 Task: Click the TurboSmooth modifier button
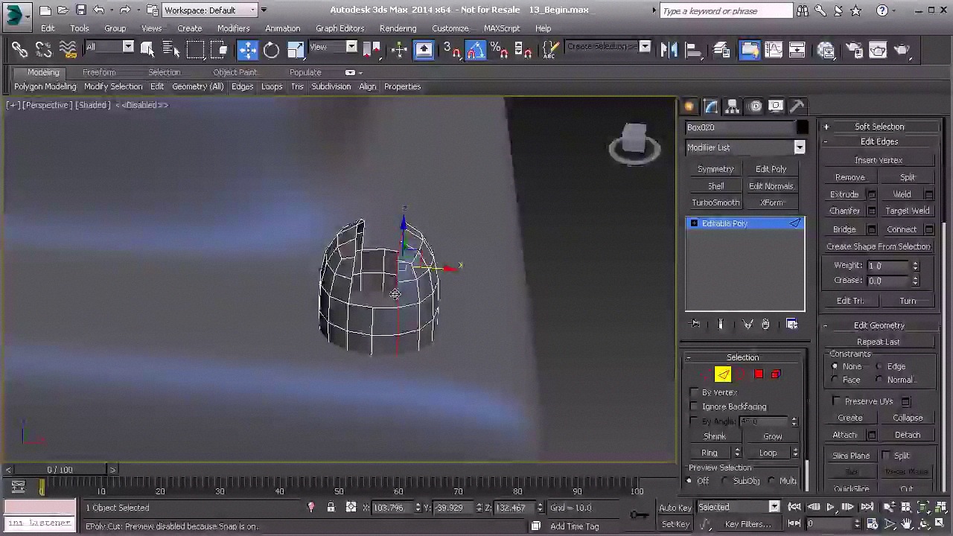coord(715,202)
